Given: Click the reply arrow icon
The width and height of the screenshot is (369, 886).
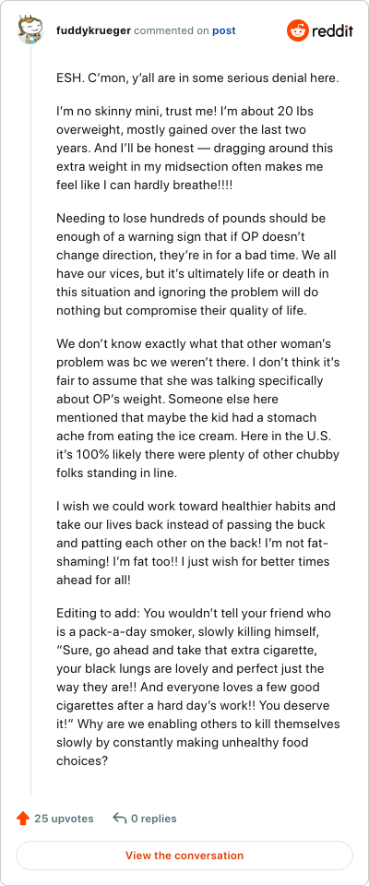Looking at the screenshot, I should point(119,819).
